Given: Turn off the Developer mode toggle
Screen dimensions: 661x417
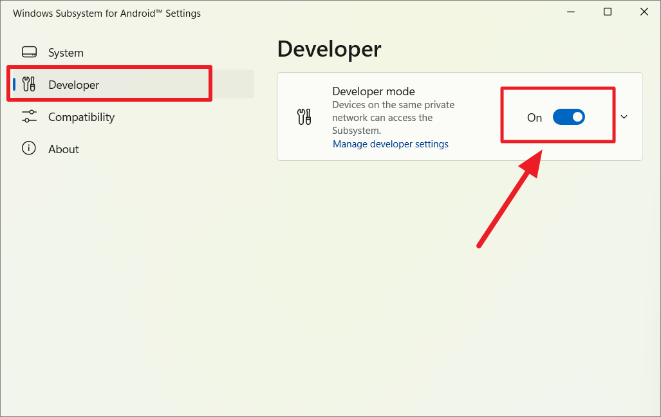Looking at the screenshot, I should coord(569,116).
